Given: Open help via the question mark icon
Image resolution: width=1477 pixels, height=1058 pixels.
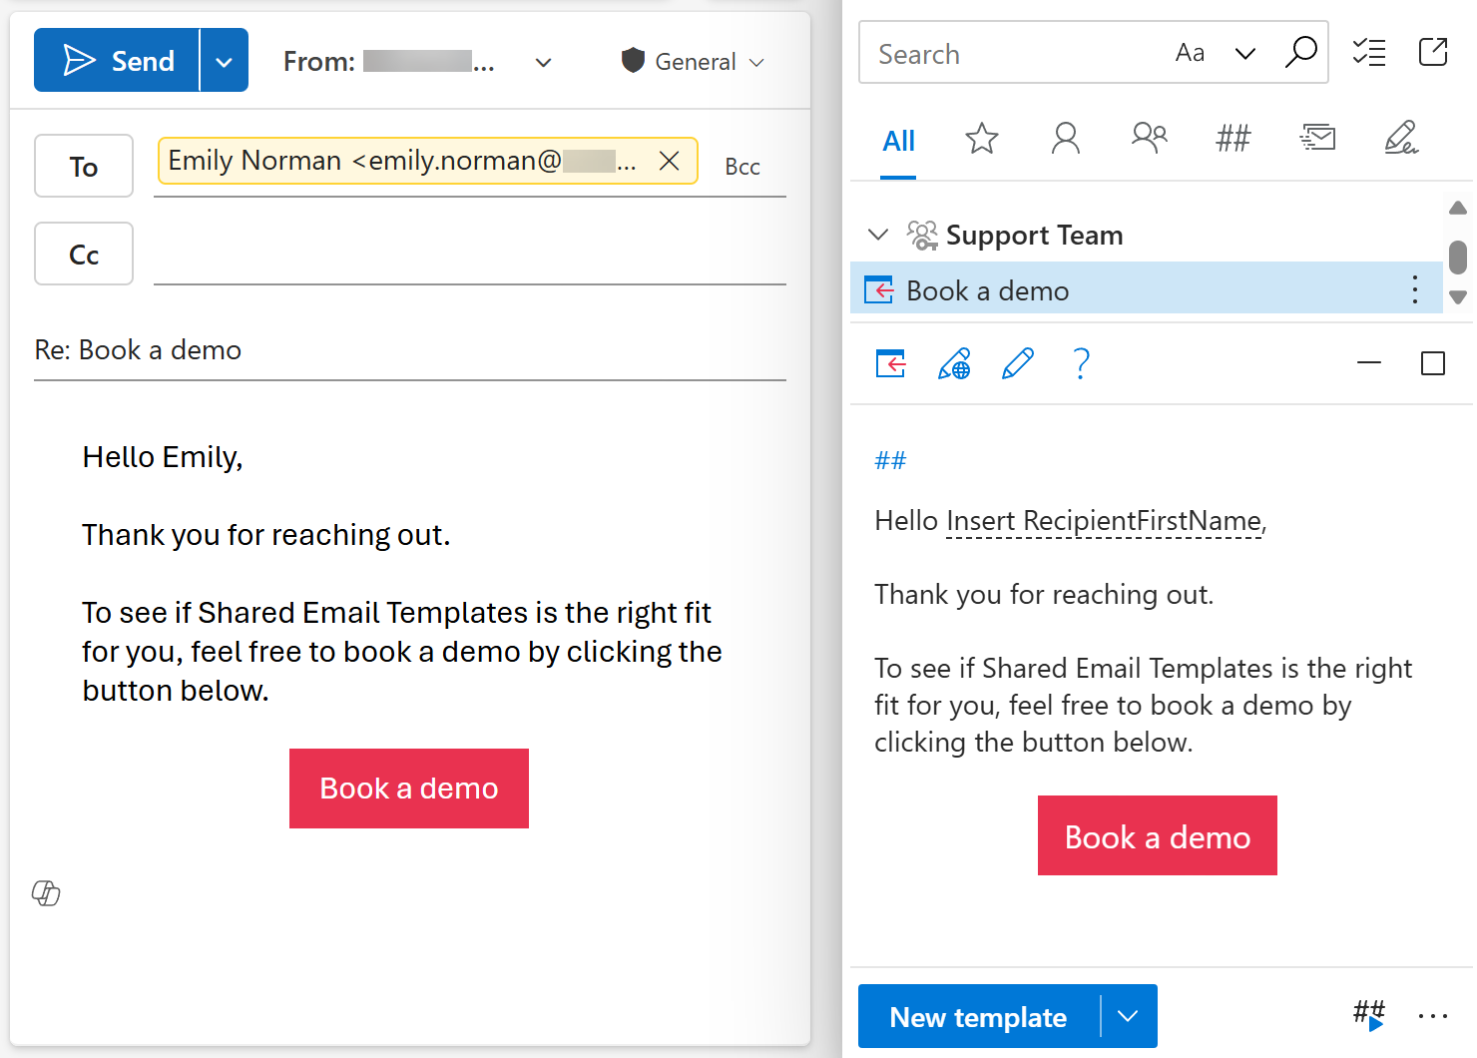Looking at the screenshot, I should tap(1081, 364).
